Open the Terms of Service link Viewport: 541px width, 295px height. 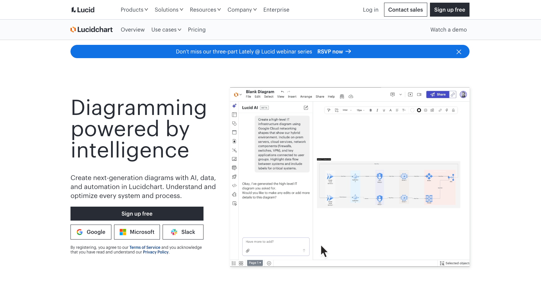click(145, 247)
